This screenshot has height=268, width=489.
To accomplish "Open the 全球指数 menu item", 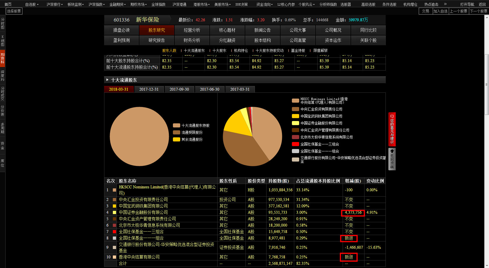I will (x=158, y=4).
